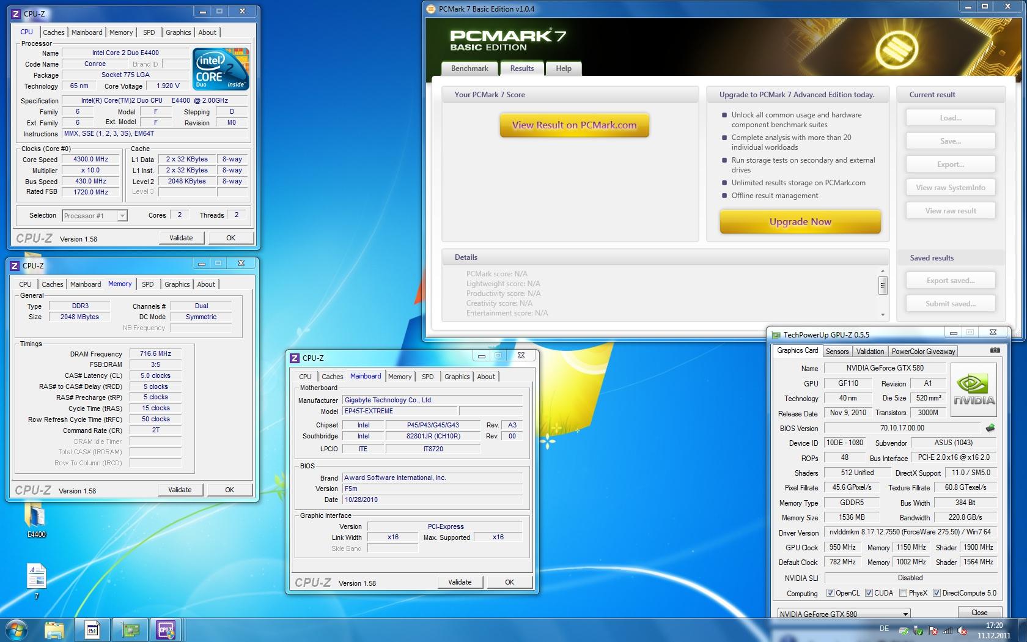Open the E4400 folder on desktop
Screen dimensions: 1027x642
click(x=36, y=520)
